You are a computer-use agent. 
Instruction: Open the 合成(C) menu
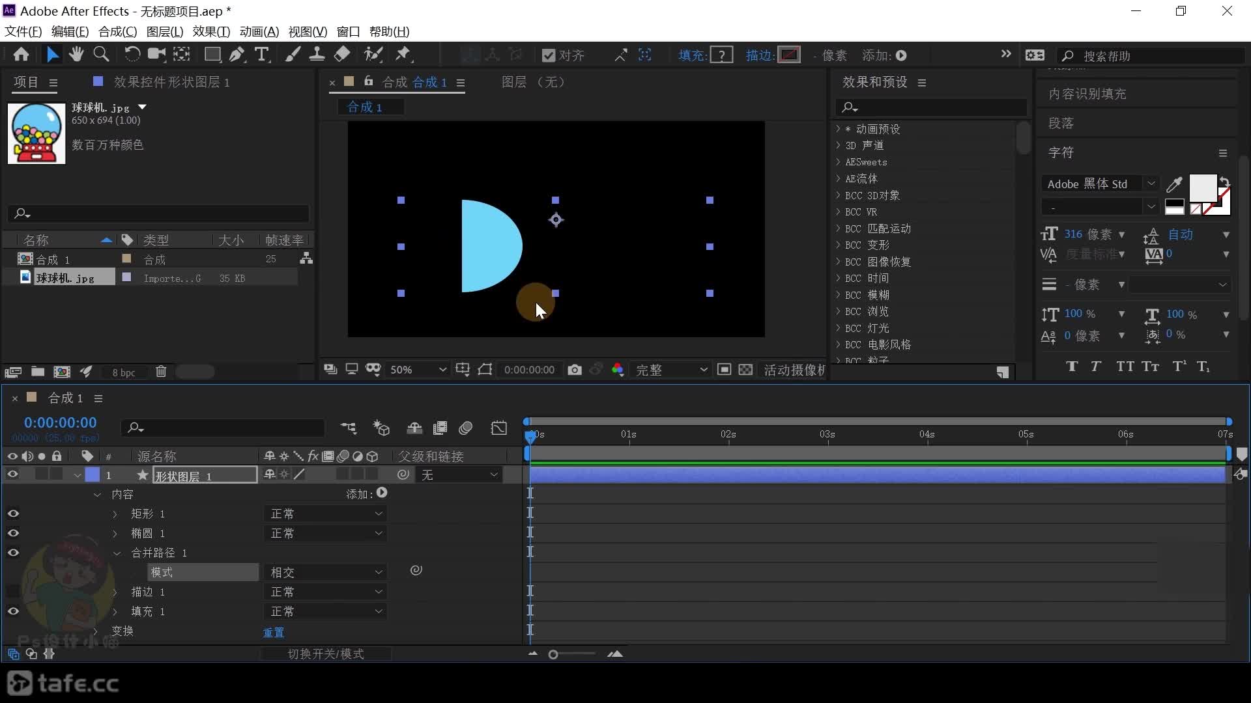[117, 31]
